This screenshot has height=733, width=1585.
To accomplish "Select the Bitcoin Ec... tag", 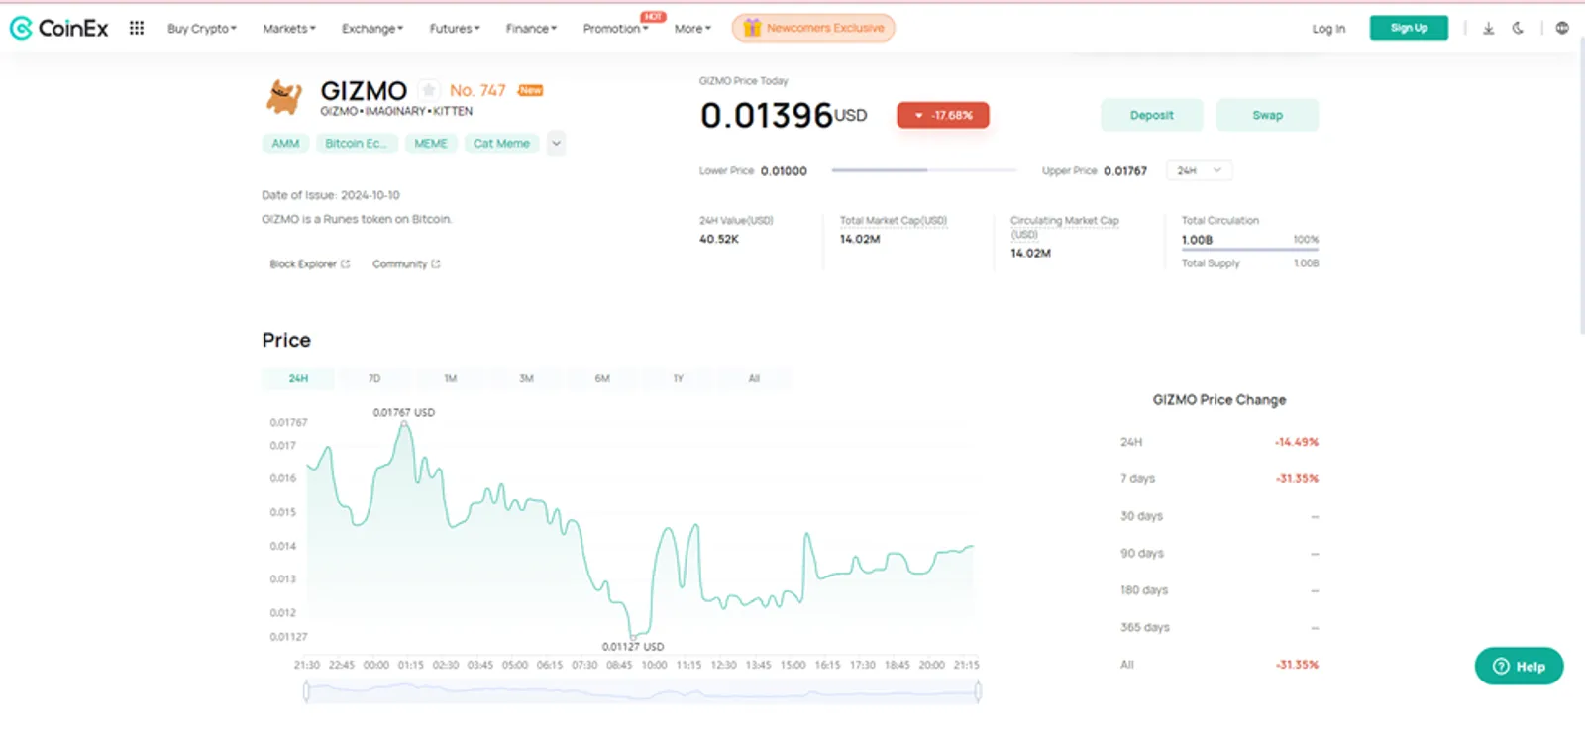I will point(356,144).
